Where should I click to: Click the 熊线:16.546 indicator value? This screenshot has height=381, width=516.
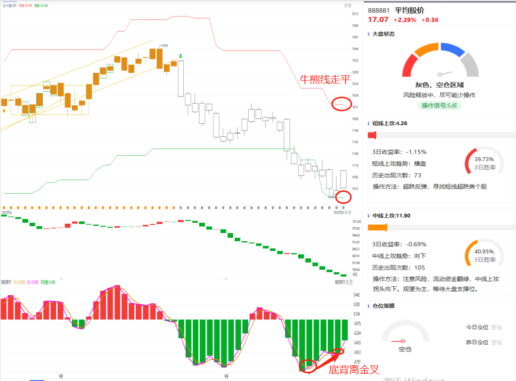(x=41, y=6)
